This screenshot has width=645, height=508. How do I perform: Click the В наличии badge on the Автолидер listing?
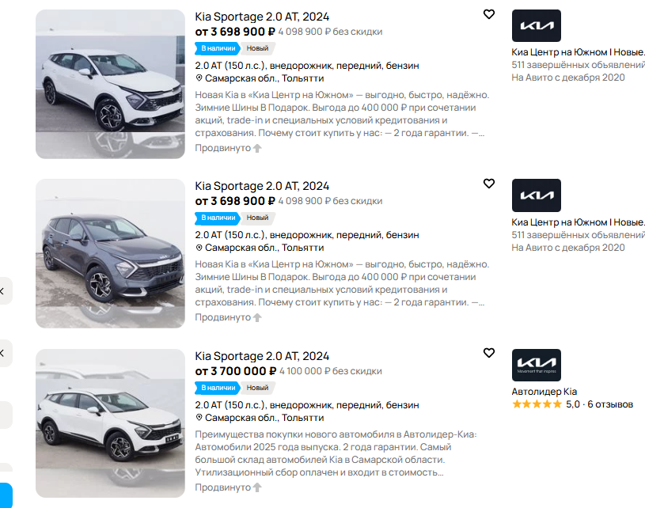(x=218, y=388)
